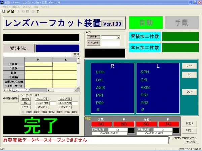Open the ファイル(F) menu
Screen dimensions: 202x151
(x=5, y=7)
